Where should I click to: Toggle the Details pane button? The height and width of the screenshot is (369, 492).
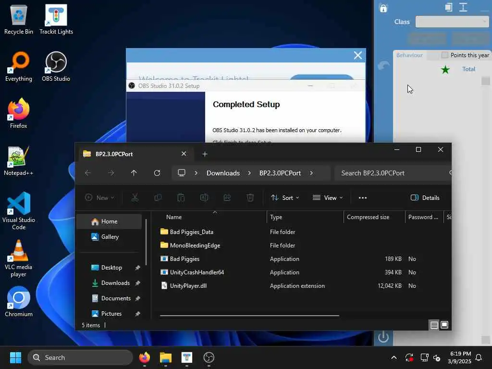[x=425, y=197]
